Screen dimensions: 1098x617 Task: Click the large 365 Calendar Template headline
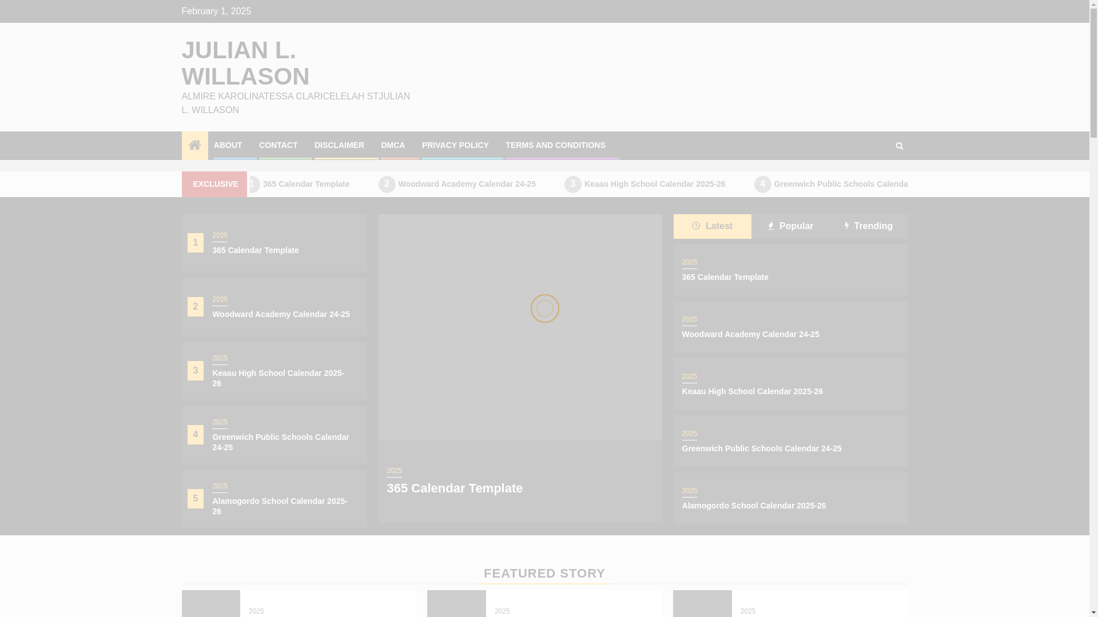(455, 488)
